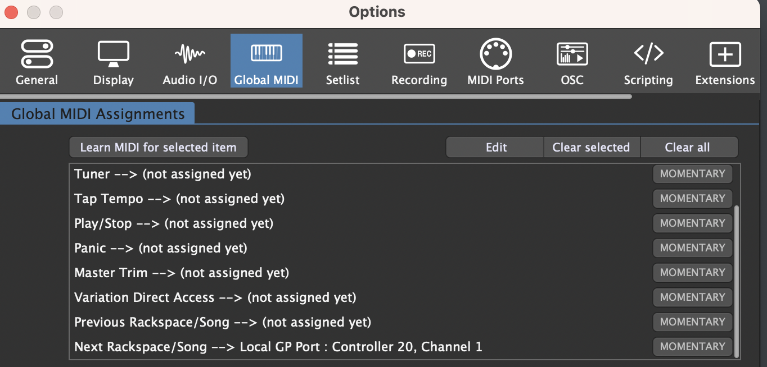Screen dimensions: 767x367
Task: Open the Extensions plus icon
Action: 725,54
